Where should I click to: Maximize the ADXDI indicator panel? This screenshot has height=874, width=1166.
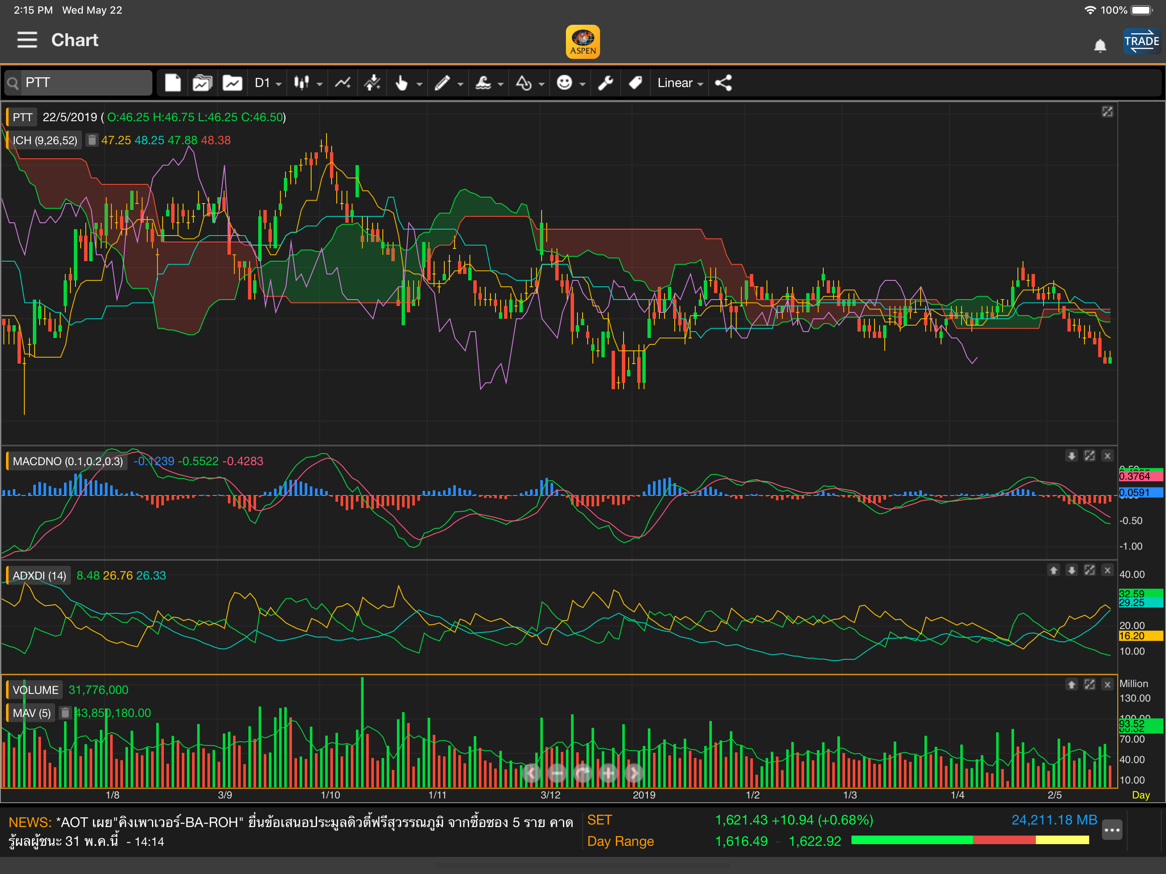(x=1090, y=571)
